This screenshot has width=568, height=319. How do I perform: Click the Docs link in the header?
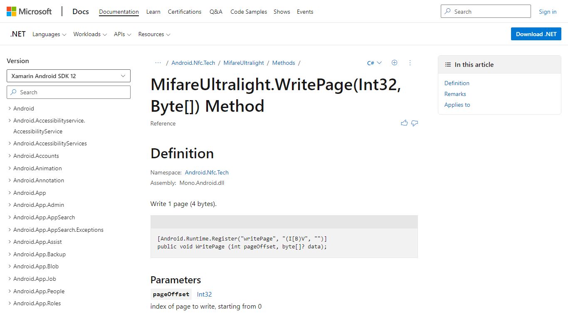(81, 12)
